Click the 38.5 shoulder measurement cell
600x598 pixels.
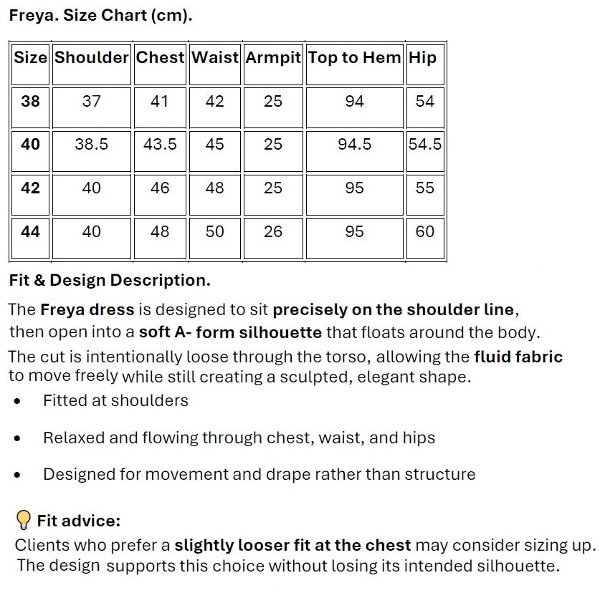92,145
